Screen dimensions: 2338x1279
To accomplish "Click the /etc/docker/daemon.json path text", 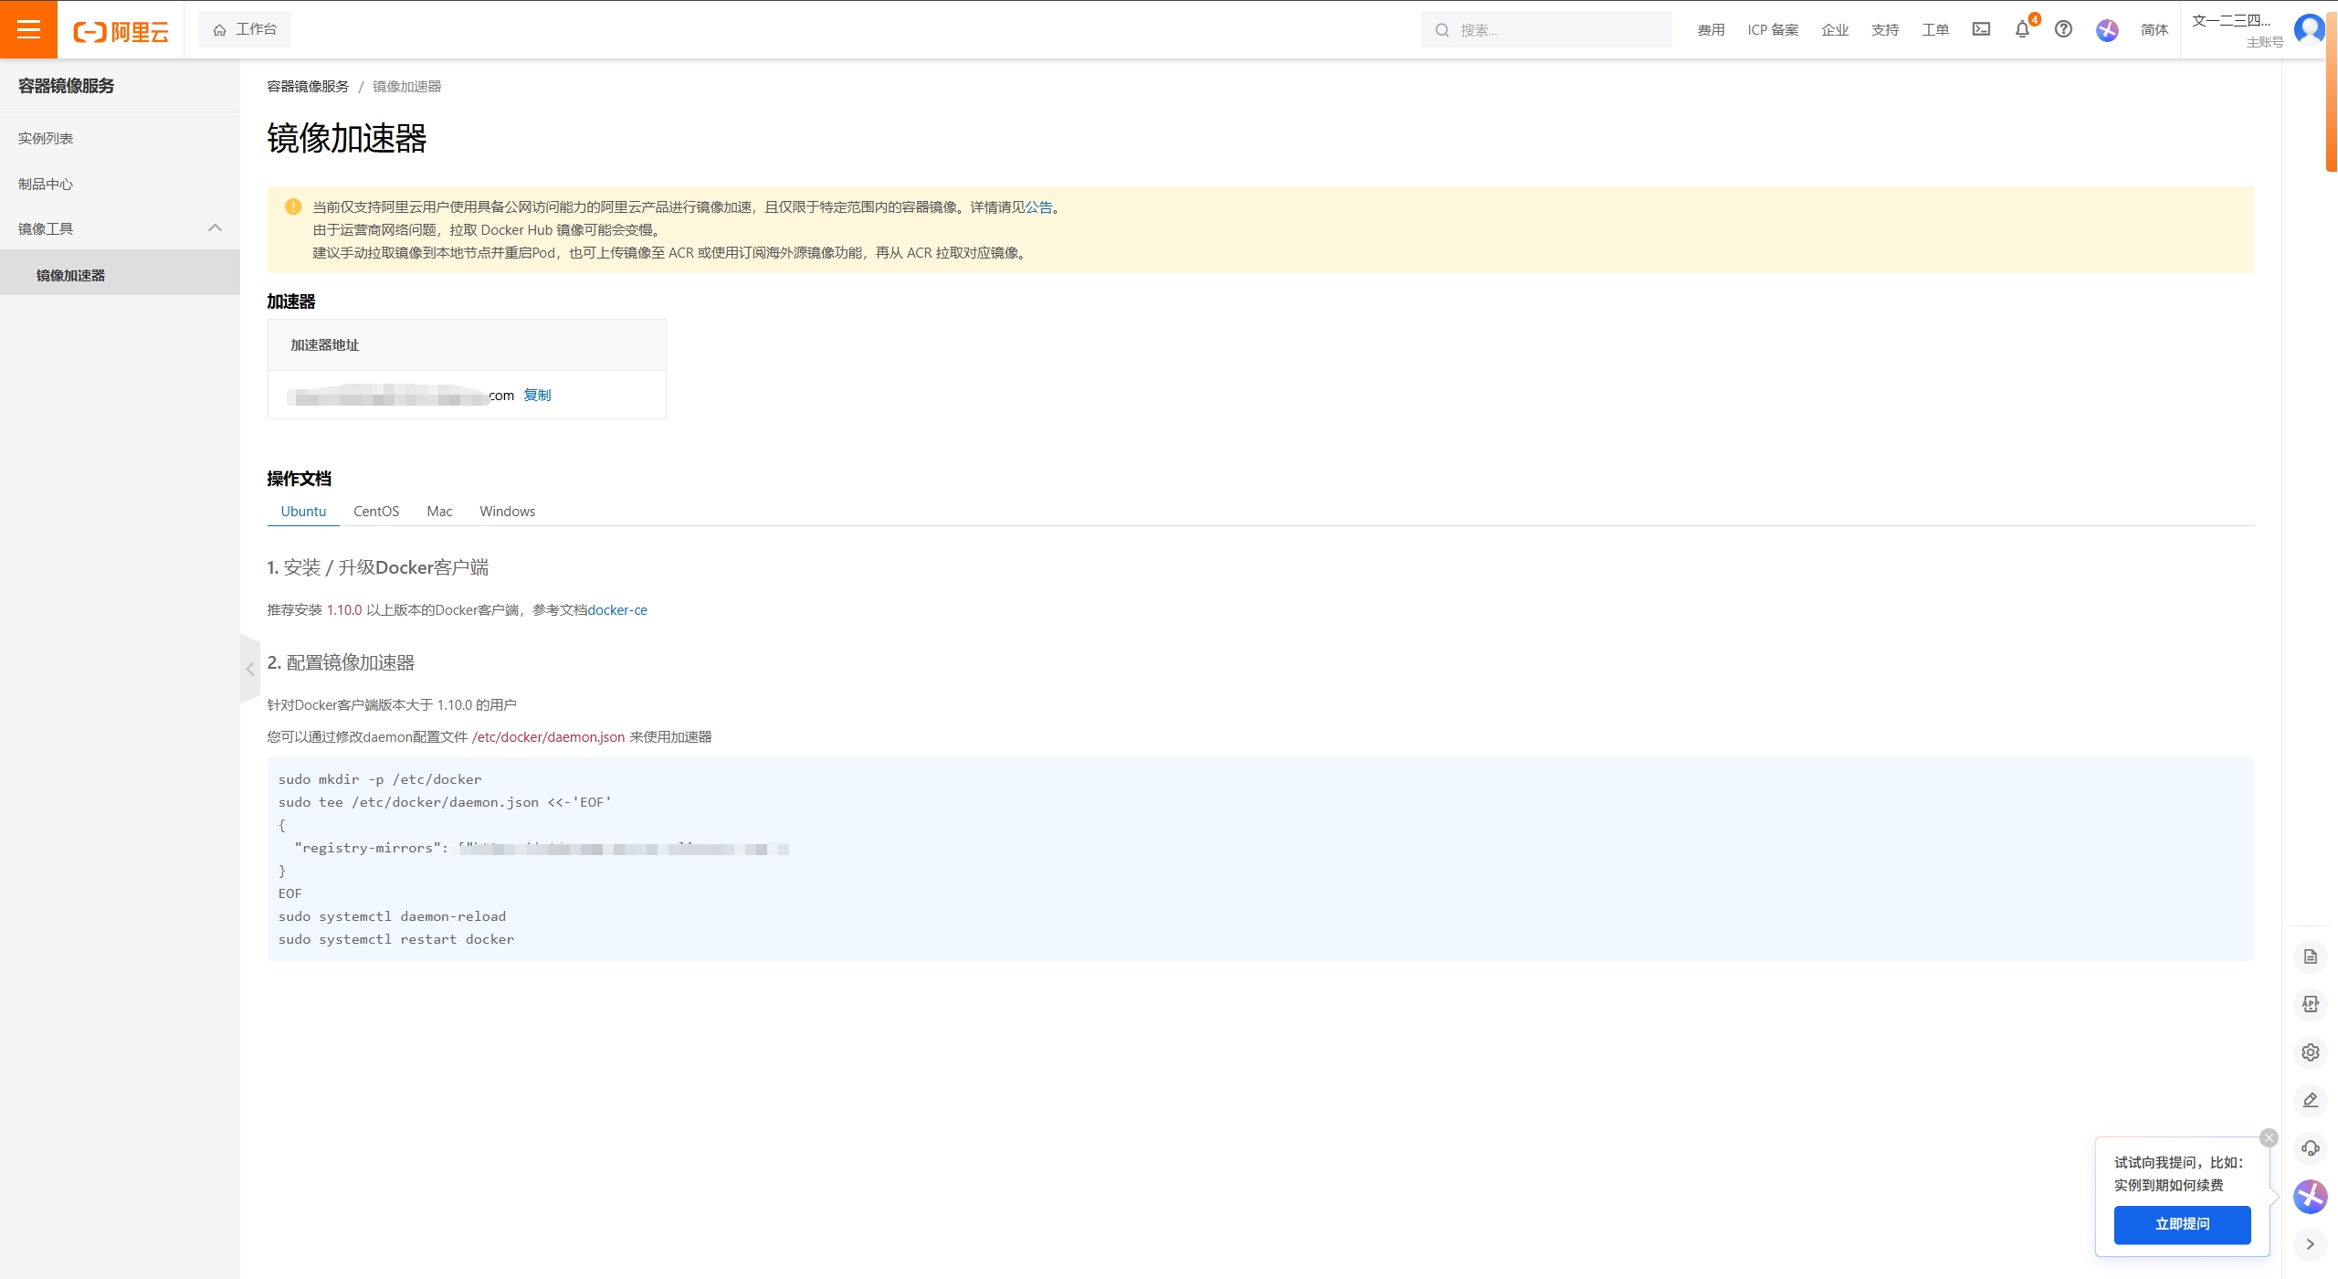I will pos(548,736).
